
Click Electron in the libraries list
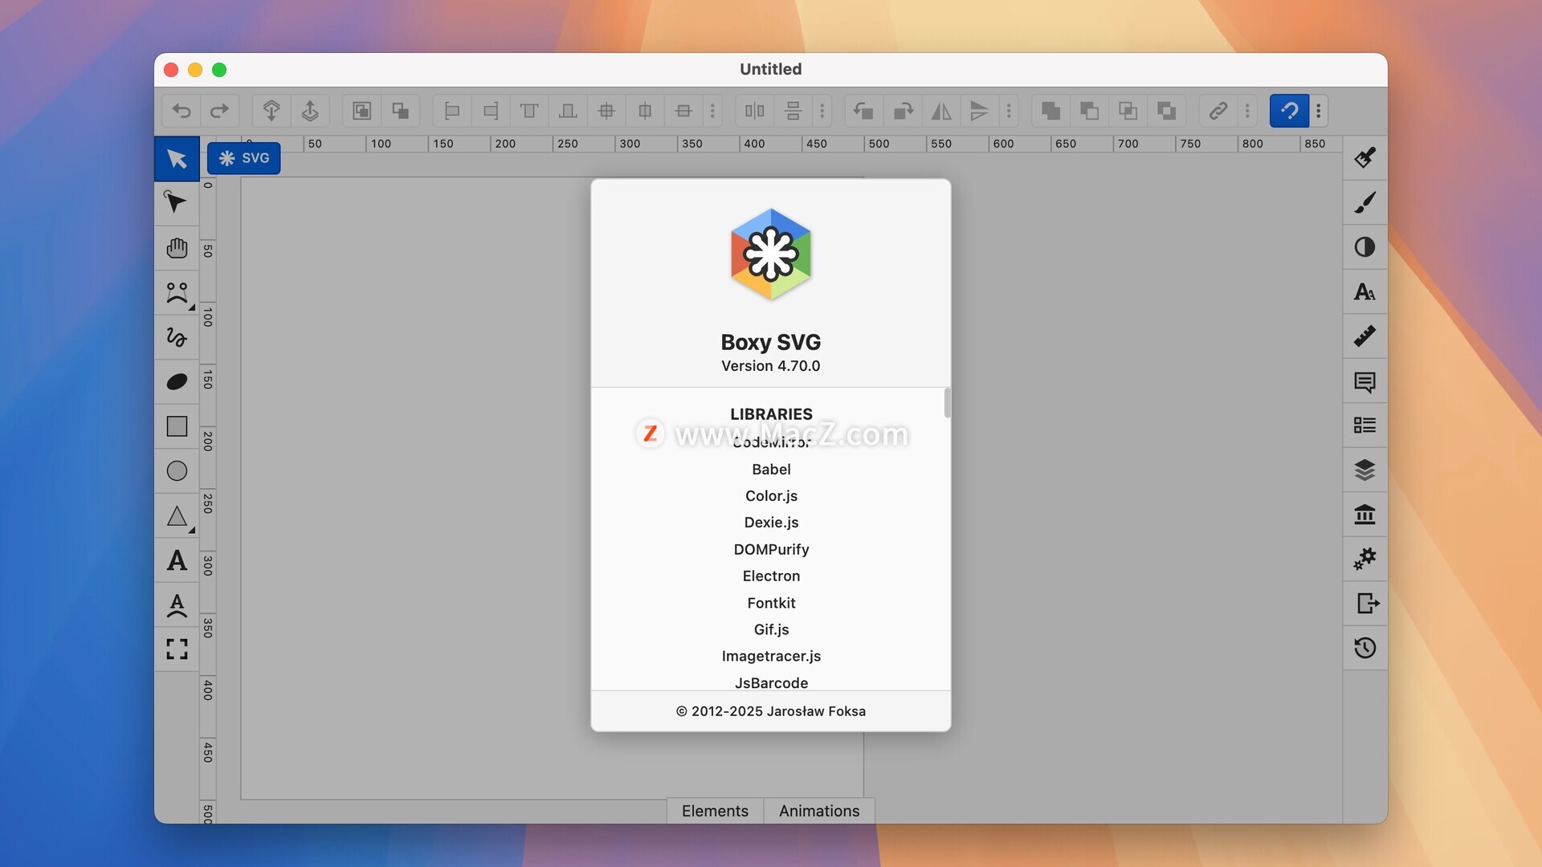click(x=771, y=576)
